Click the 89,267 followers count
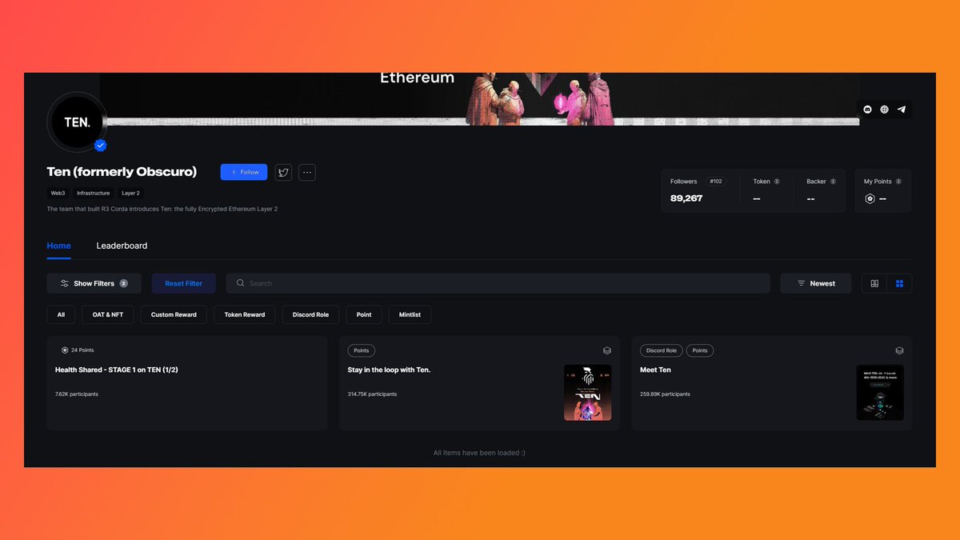The width and height of the screenshot is (960, 540). pyautogui.click(x=686, y=198)
